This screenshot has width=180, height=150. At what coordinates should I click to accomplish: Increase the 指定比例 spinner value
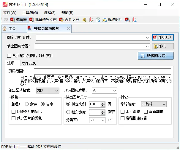(103, 103)
